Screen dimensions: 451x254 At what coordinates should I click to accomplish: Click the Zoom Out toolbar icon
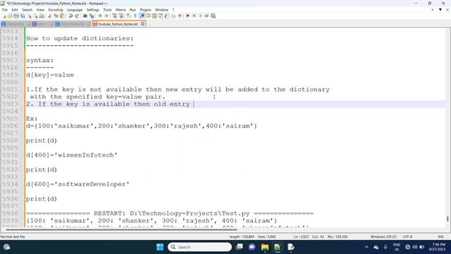point(106,16)
